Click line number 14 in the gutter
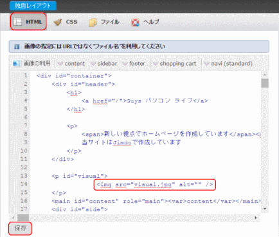The image size is (279, 237). [24, 184]
